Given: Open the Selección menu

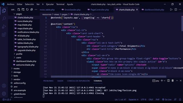Looking at the screenshot, I should (29, 4).
